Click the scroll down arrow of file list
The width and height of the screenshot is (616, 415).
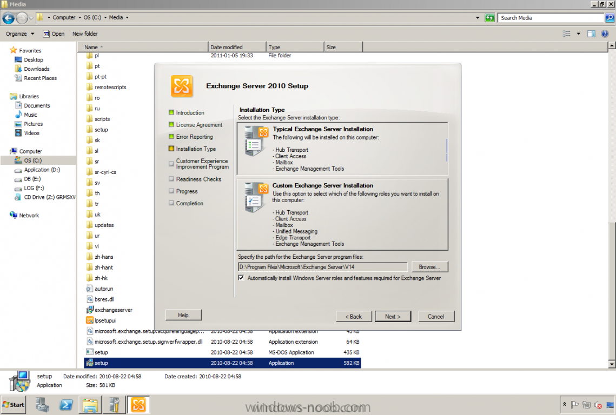[x=612, y=364]
